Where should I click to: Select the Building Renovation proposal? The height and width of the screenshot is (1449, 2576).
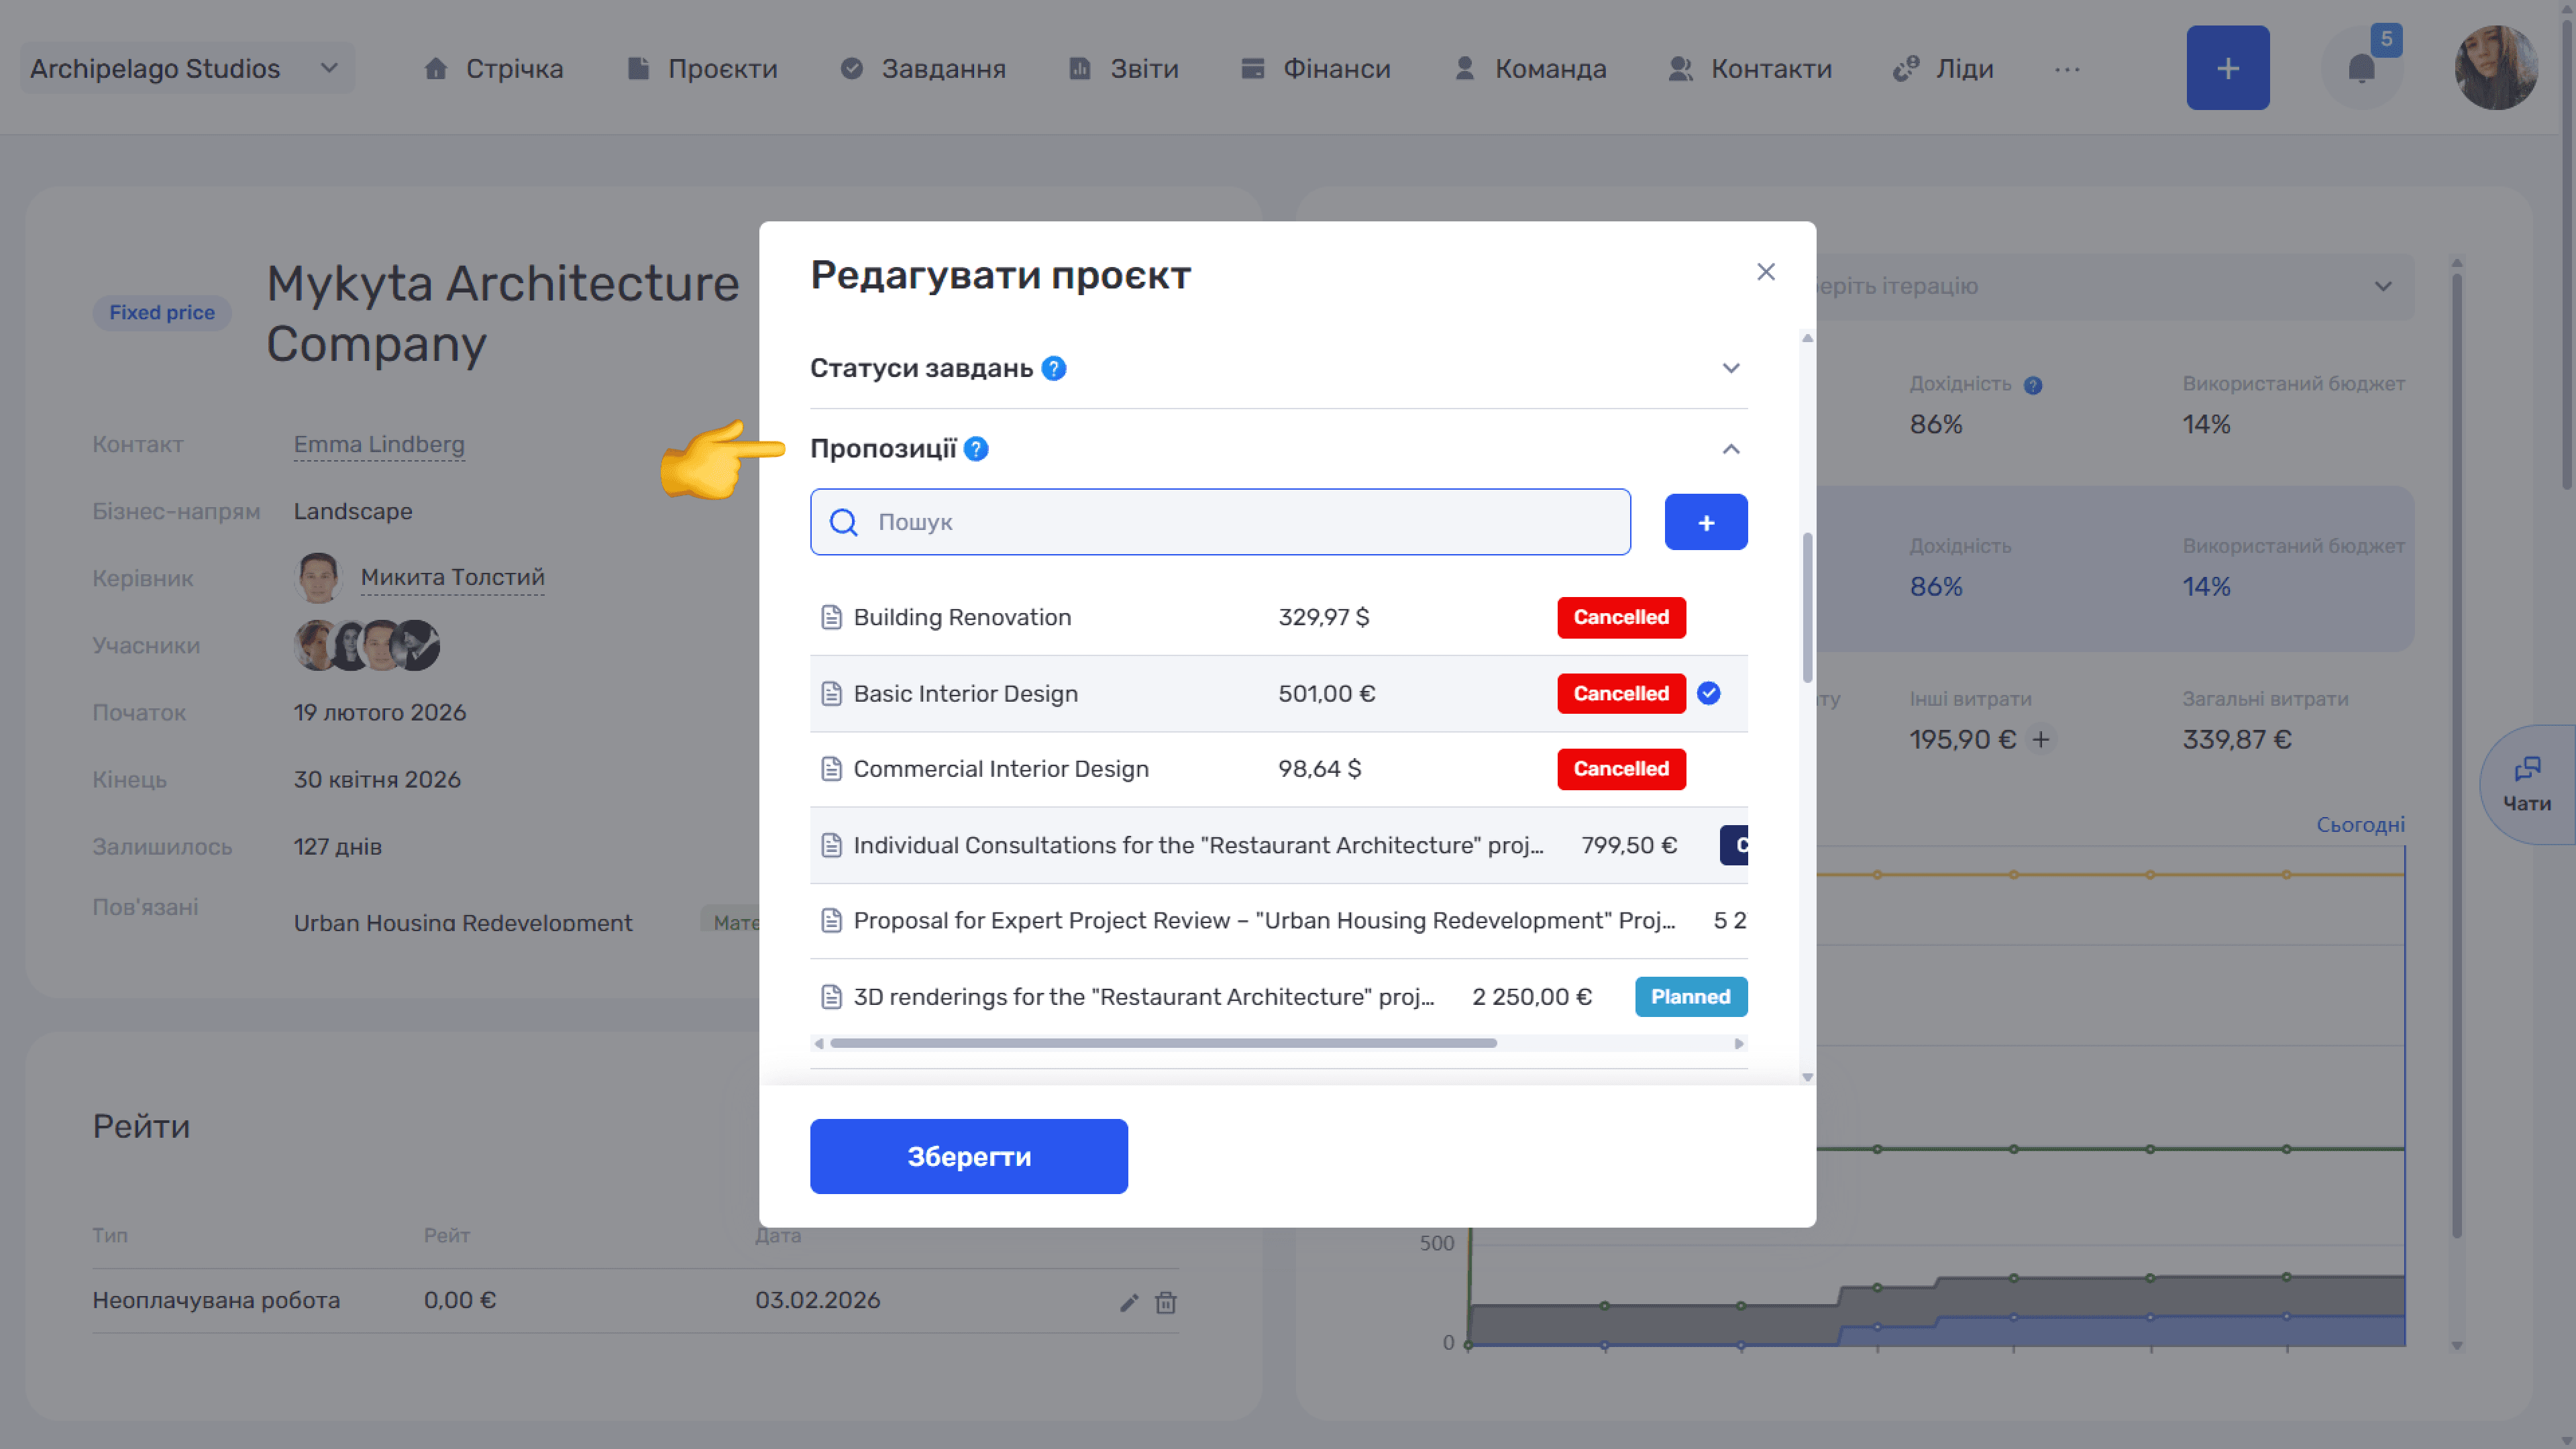point(1278,617)
